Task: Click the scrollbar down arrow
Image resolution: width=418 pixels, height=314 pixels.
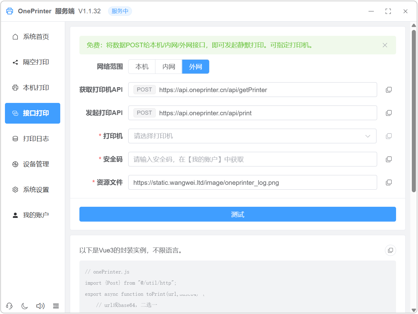Action: pyautogui.click(x=414, y=310)
